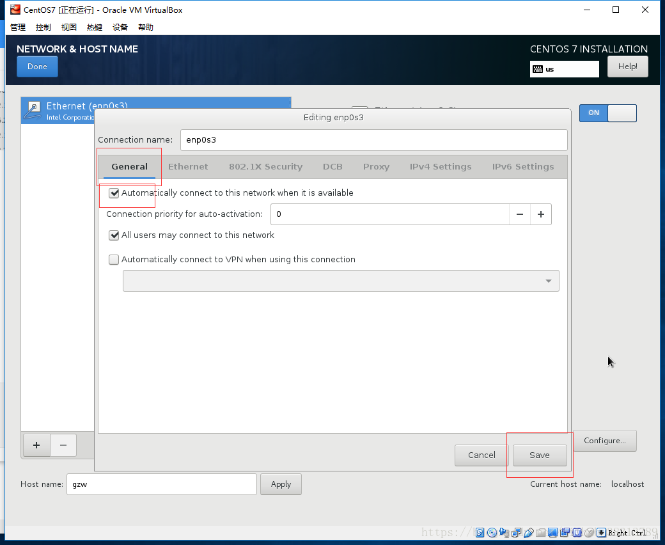This screenshot has width=665, height=545.
Task: Click the network adapters status icon
Action: [x=517, y=533]
